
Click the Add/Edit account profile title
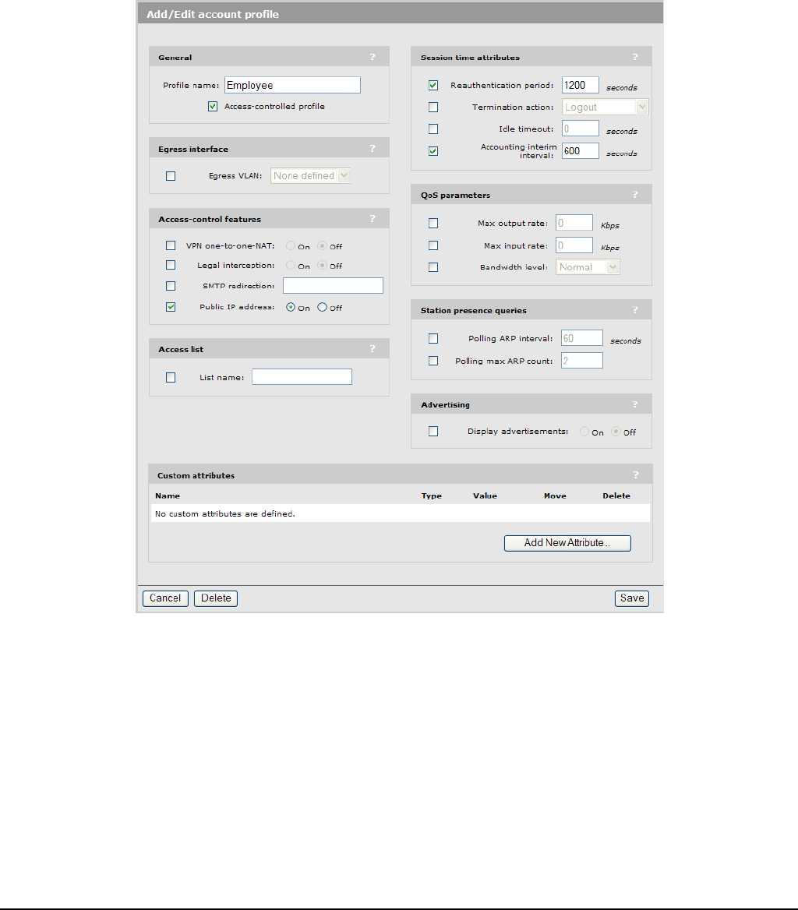(213, 14)
